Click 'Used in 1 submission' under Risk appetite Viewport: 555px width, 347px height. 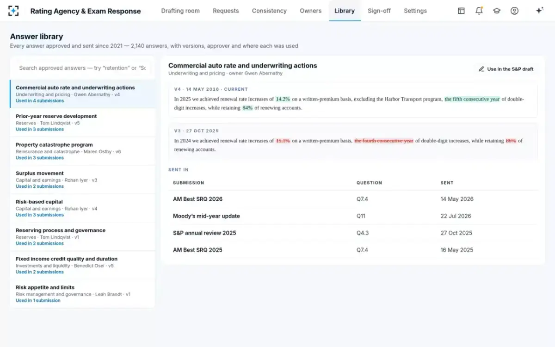38,301
